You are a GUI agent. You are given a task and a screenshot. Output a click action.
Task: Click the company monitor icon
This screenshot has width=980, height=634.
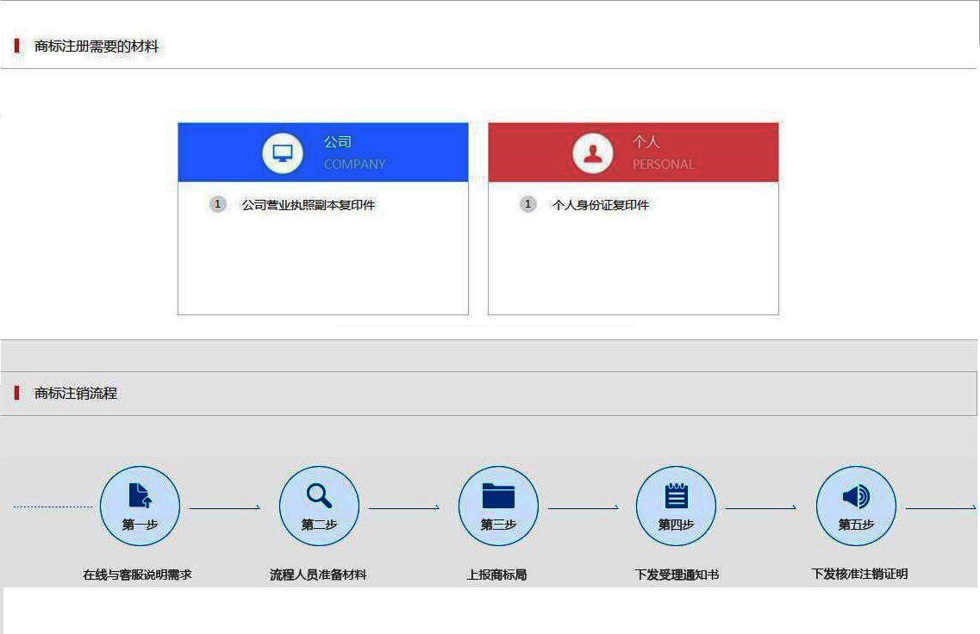tap(283, 153)
